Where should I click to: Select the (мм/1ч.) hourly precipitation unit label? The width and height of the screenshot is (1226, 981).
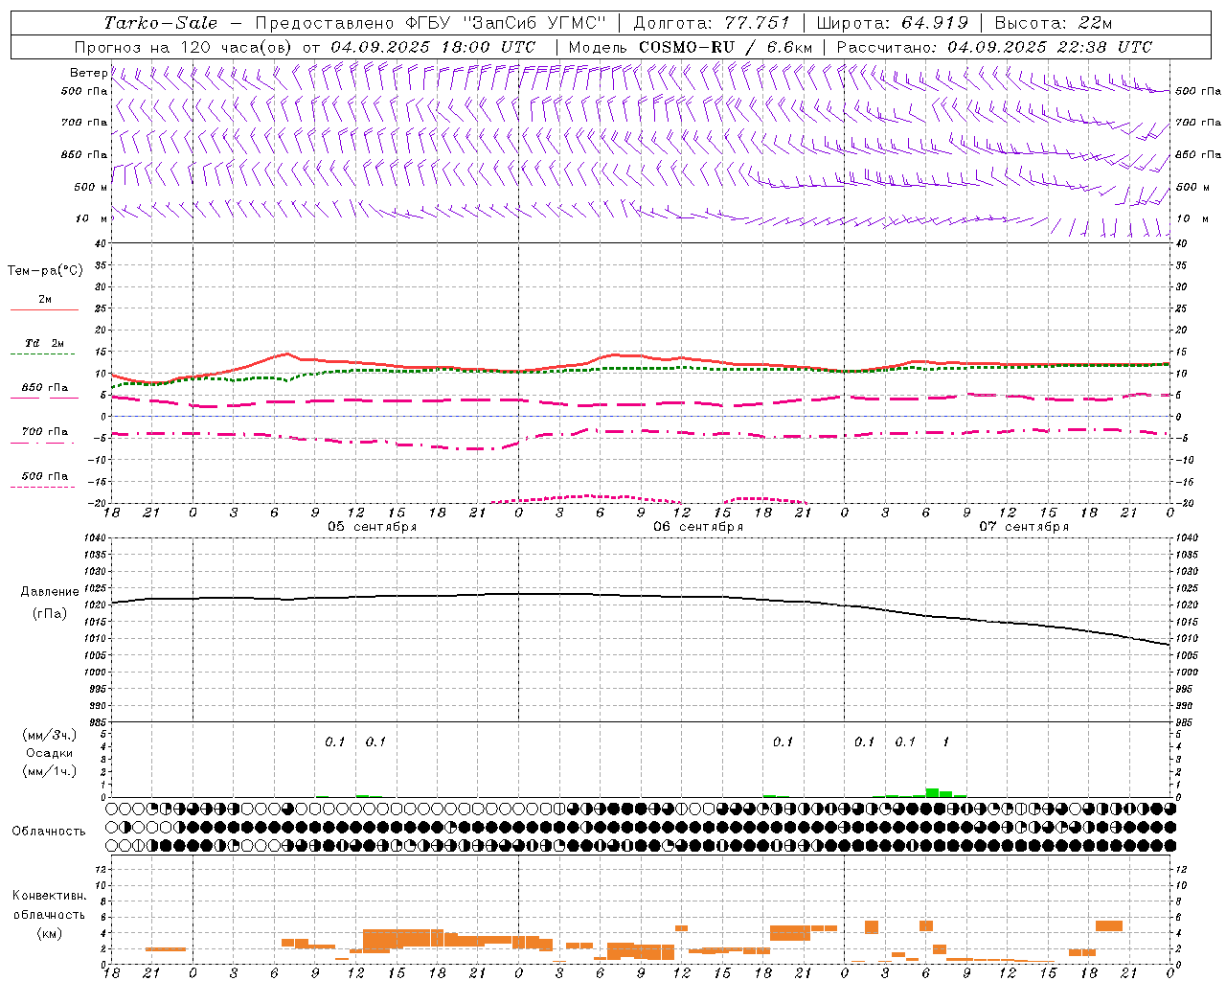[50, 771]
